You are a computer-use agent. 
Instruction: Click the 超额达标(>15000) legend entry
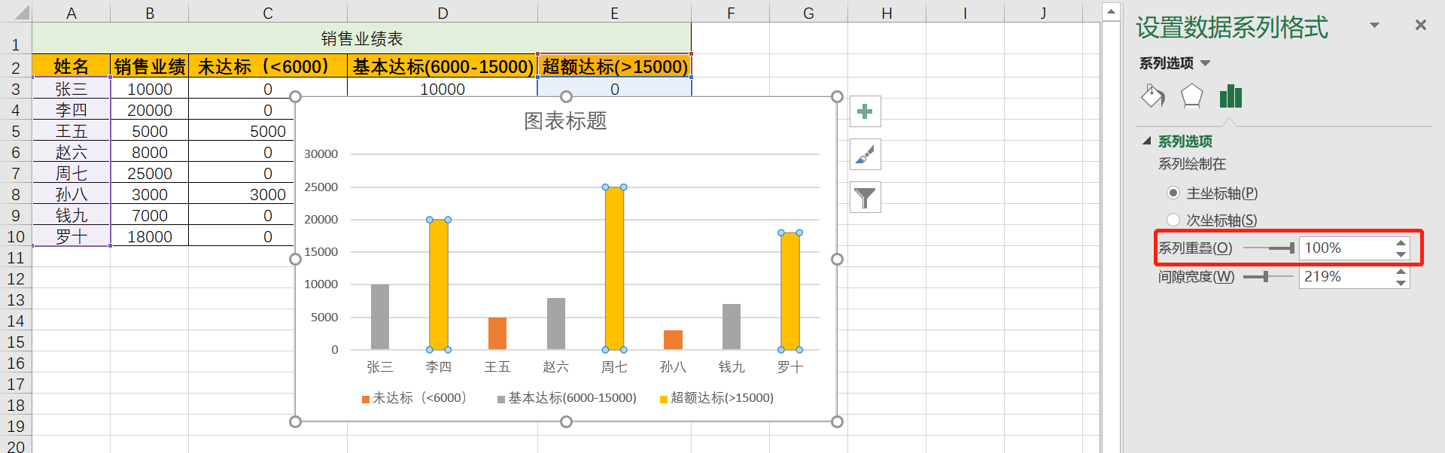[x=716, y=398]
